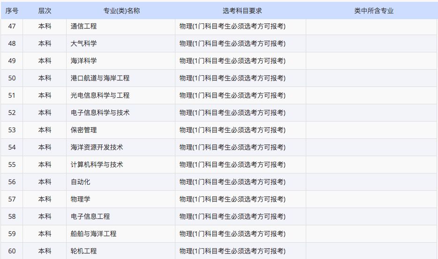Screen dimensions: 438x259
Task: Click 物理 requirement for 物理学
Action: click(233, 199)
